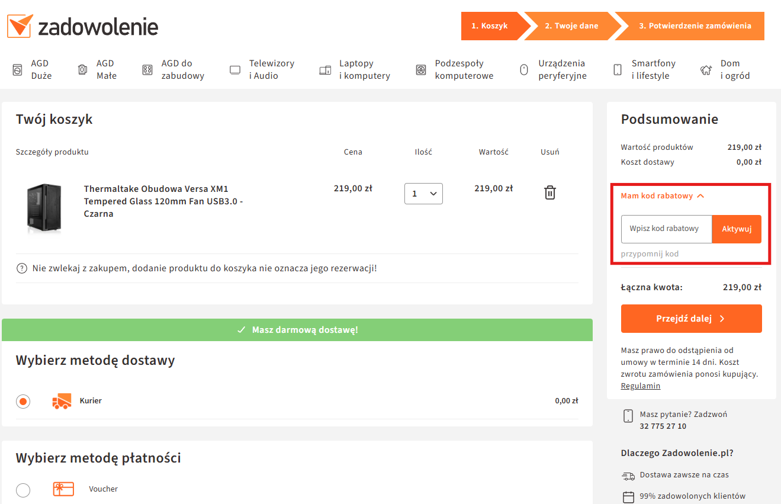
Task: Open Laptopy i komputery category icon
Action: [x=325, y=70]
